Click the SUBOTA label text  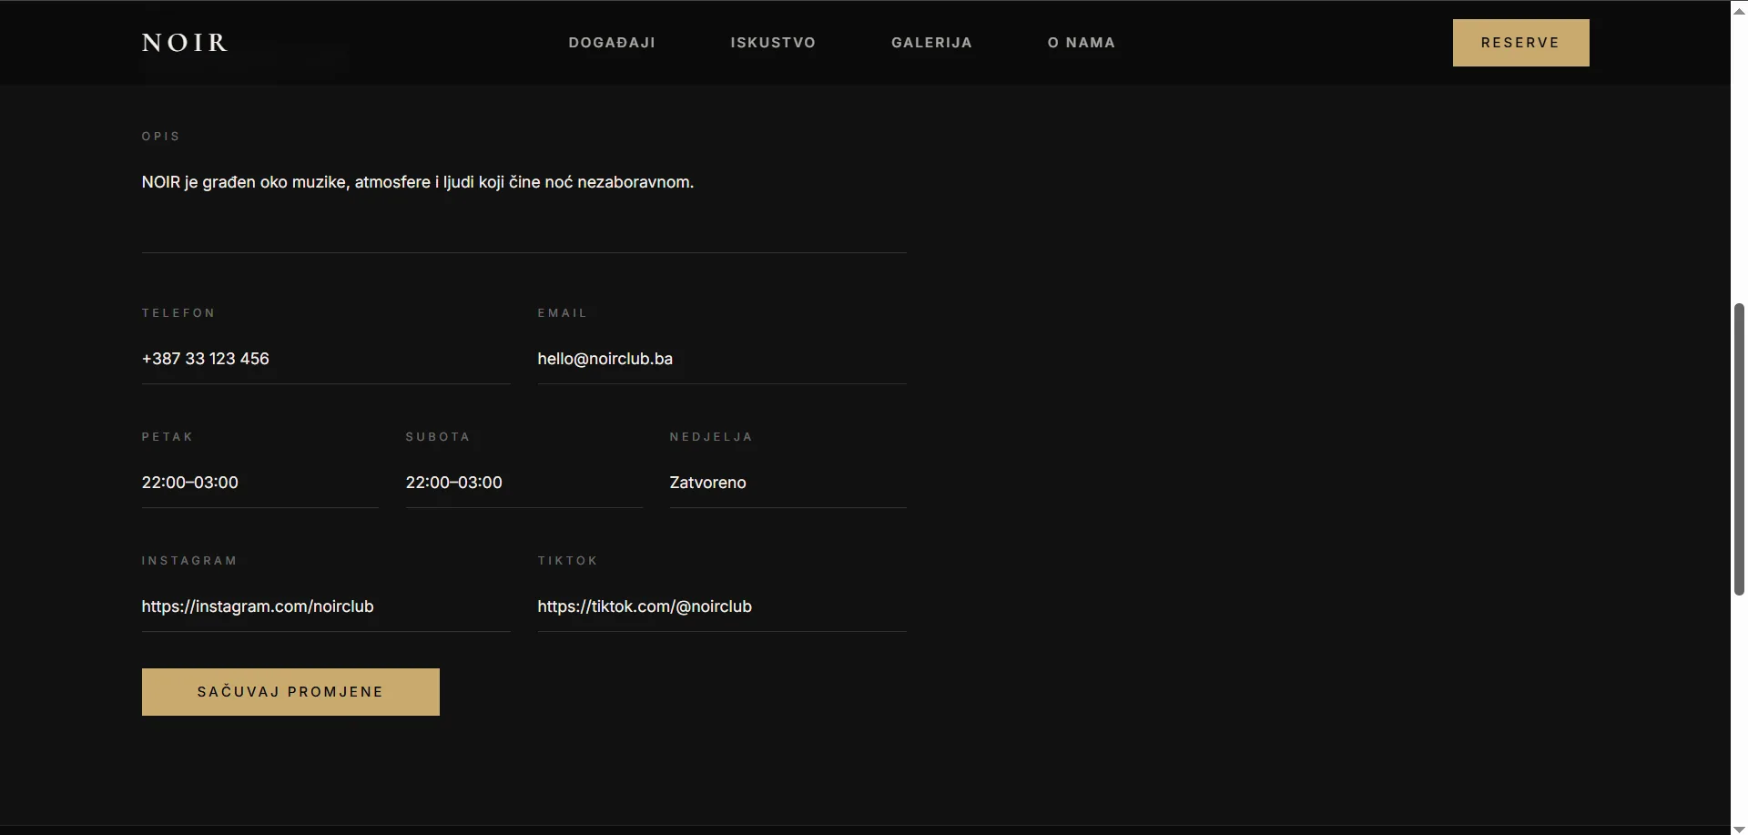pyautogui.click(x=438, y=437)
